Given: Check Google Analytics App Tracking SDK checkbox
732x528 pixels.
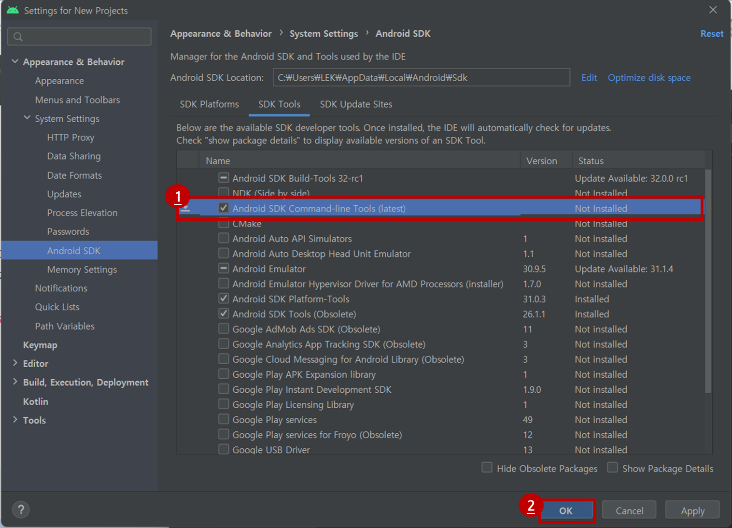Looking at the screenshot, I should pos(224,343).
